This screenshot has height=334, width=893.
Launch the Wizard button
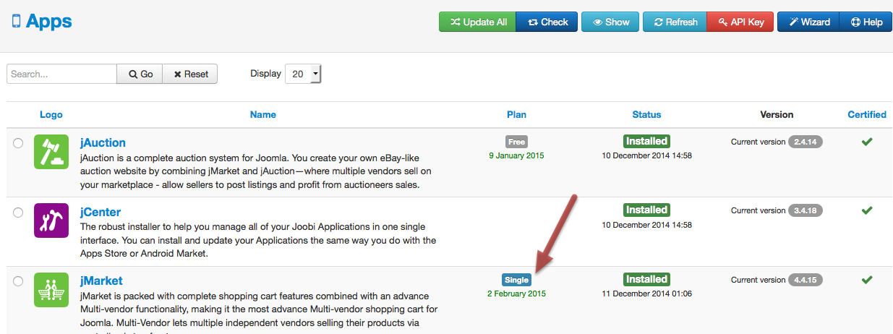pos(808,22)
